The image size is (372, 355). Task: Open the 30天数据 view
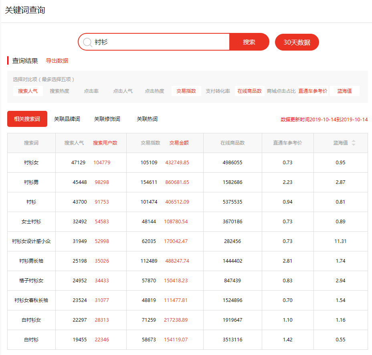[x=297, y=42]
